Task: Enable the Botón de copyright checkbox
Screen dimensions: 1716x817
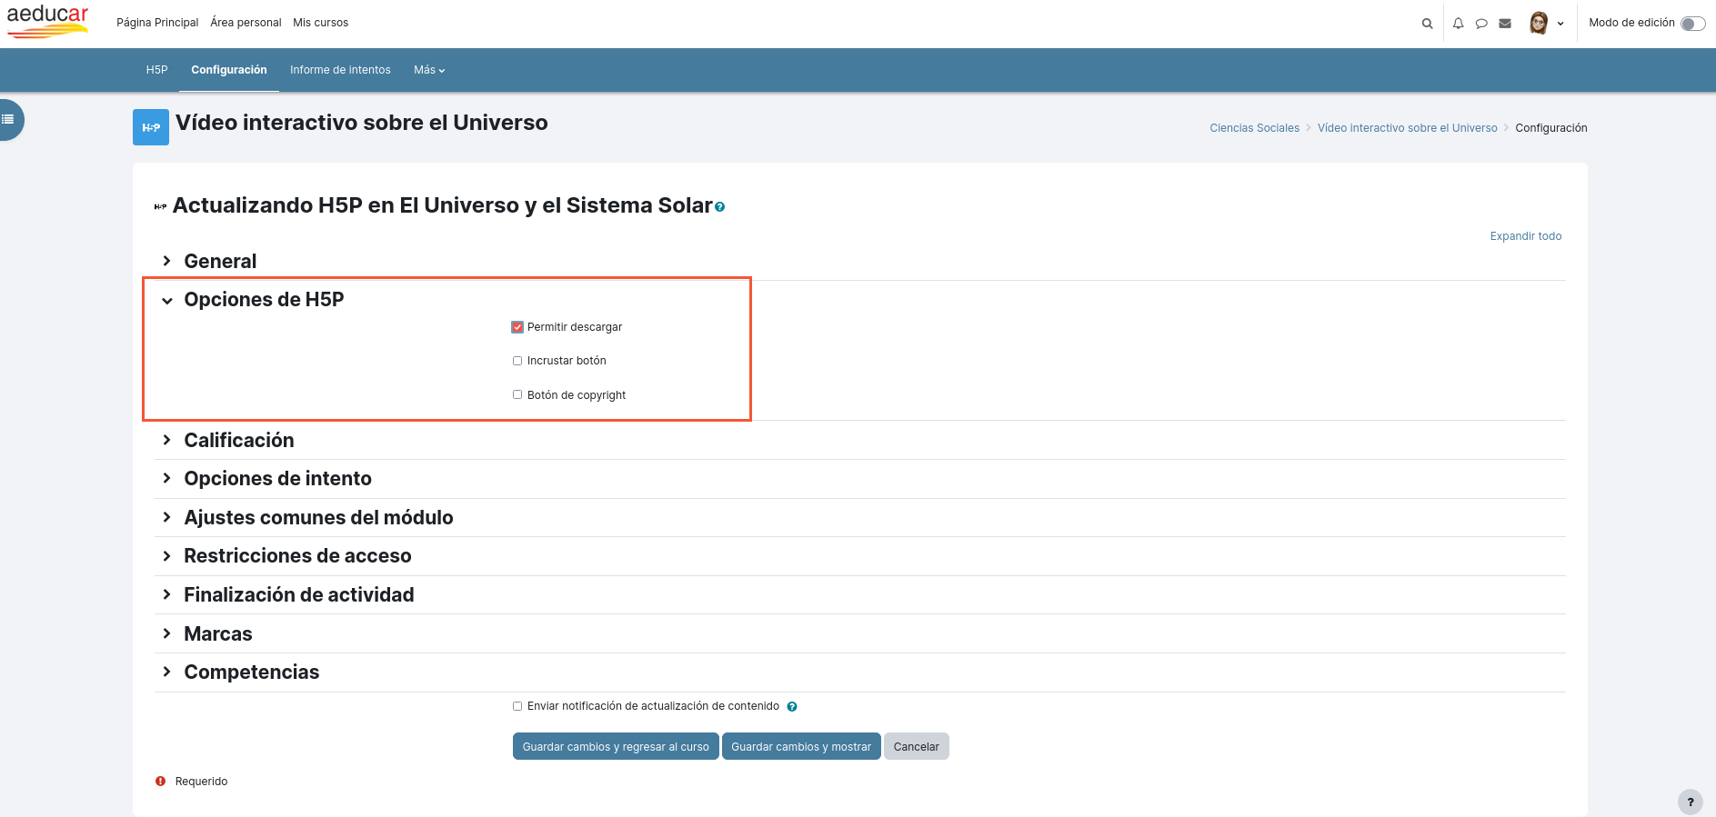Action: click(517, 394)
